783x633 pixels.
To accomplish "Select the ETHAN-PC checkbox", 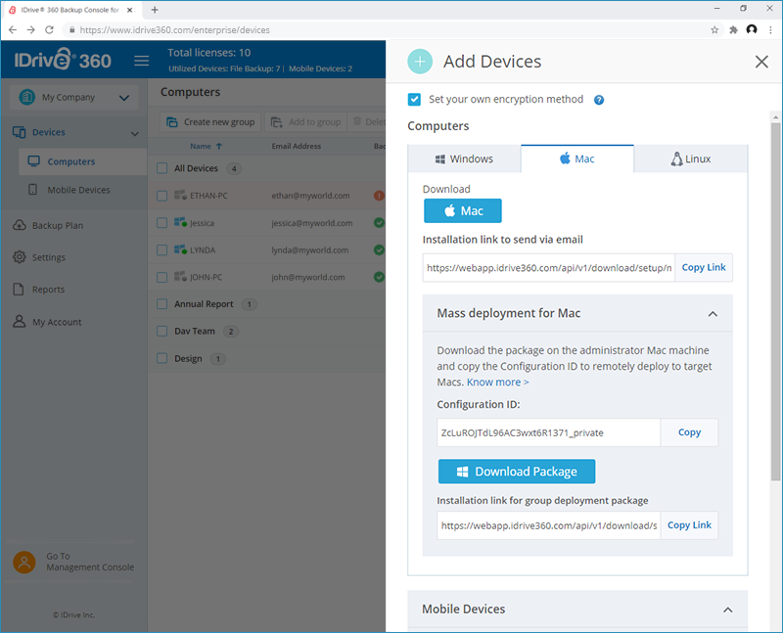I will coord(161,196).
